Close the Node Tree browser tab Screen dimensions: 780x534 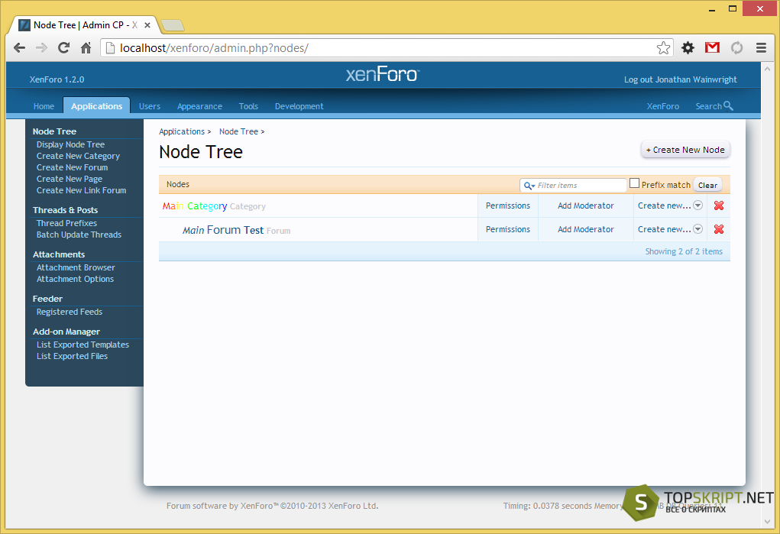(x=147, y=25)
